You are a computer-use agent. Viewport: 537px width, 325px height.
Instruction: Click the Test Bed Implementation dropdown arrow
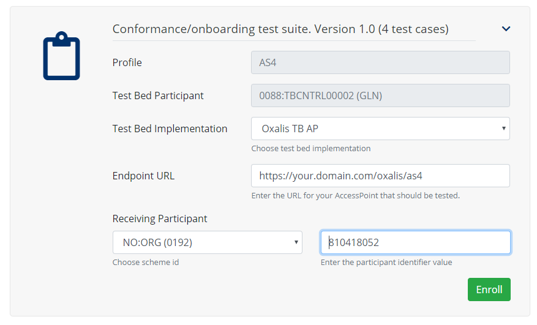point(503,129)
